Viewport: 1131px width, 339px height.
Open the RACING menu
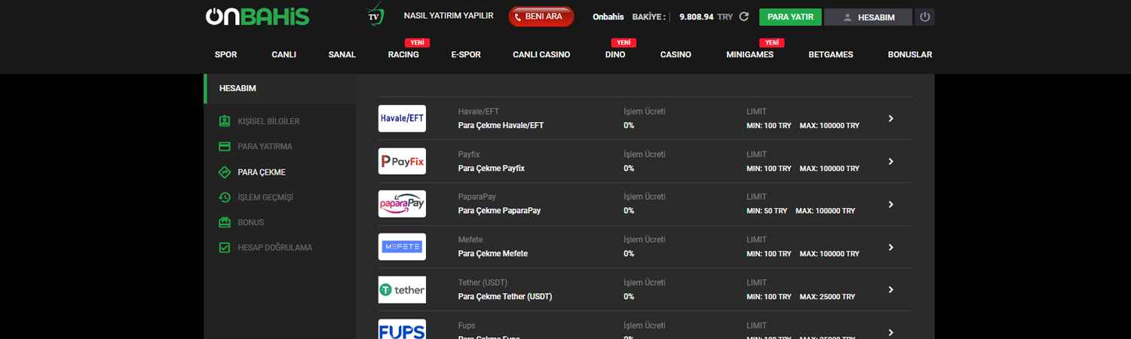403,54
